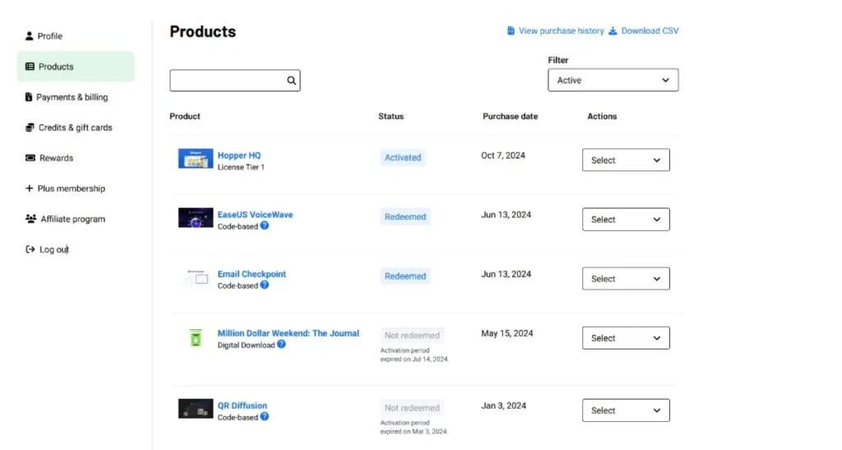
Task: Click help icon beside Email Checkpoint Code-based
Action: (265, 285)
